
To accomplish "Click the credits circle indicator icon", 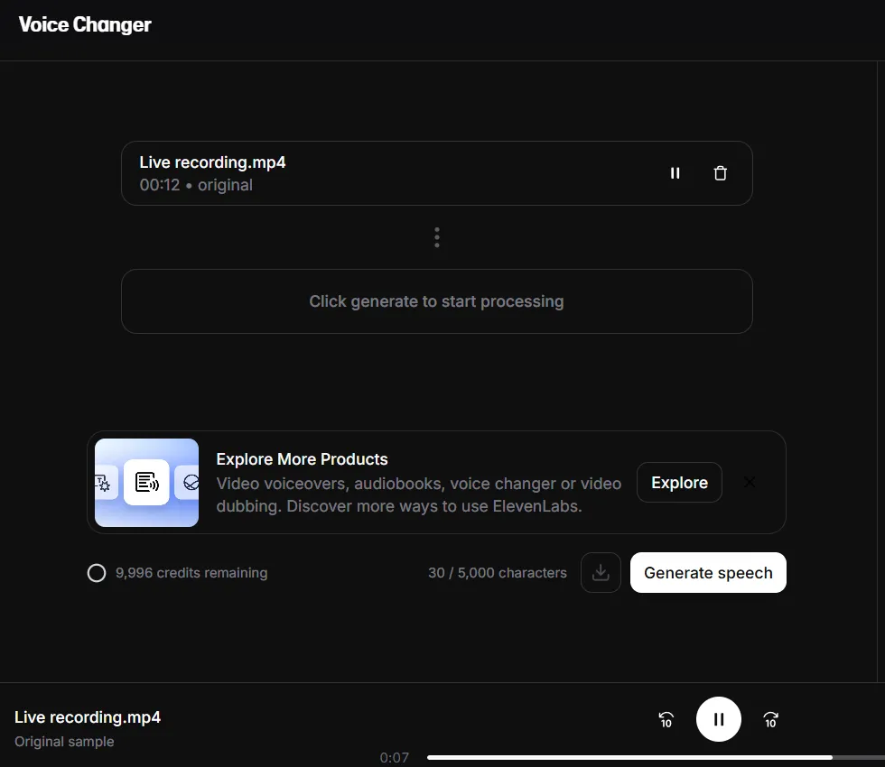I will pos(97,573).
